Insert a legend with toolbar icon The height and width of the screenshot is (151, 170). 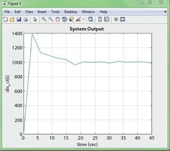click(107, 19)
